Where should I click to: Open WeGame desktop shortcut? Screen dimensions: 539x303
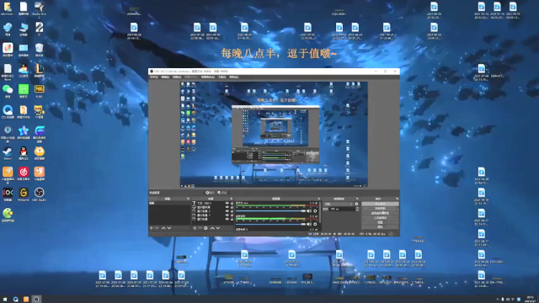click(x=24, y=194)
